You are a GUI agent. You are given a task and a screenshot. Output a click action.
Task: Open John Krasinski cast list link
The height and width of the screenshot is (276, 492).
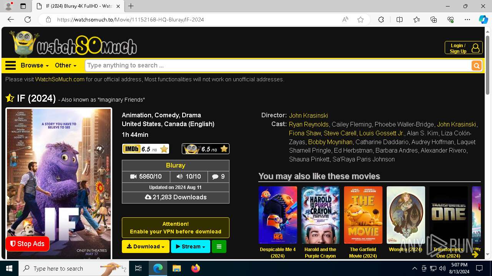457,124
